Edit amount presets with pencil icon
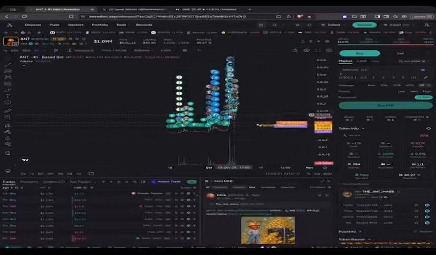The image size is (436, 255). coord(425,77)
